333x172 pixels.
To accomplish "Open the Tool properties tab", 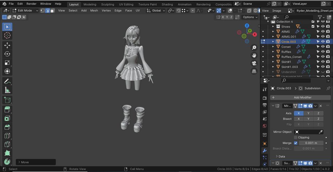I will pyautogui.click(x=265, y=89).
